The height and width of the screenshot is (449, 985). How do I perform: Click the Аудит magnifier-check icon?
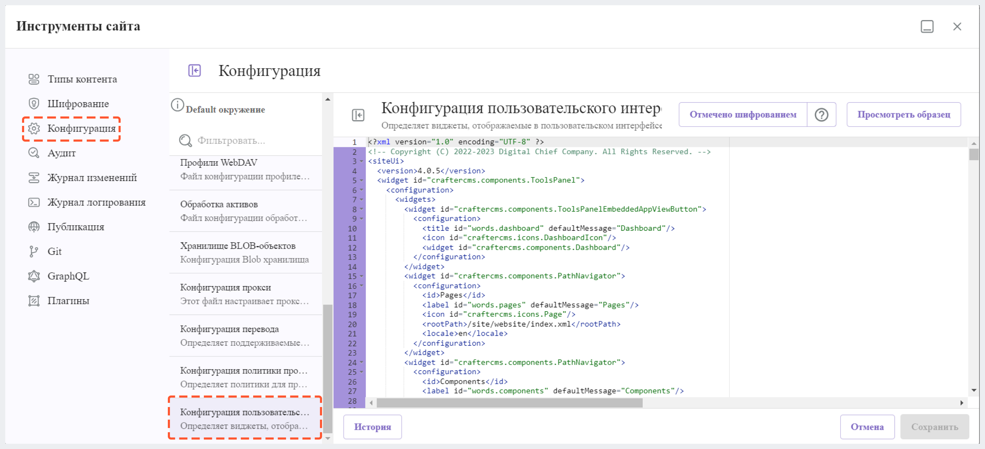pyautogui.click(x=34, y=153)
